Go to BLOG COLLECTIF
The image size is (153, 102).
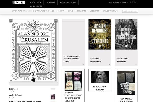[x=68, y=2]
